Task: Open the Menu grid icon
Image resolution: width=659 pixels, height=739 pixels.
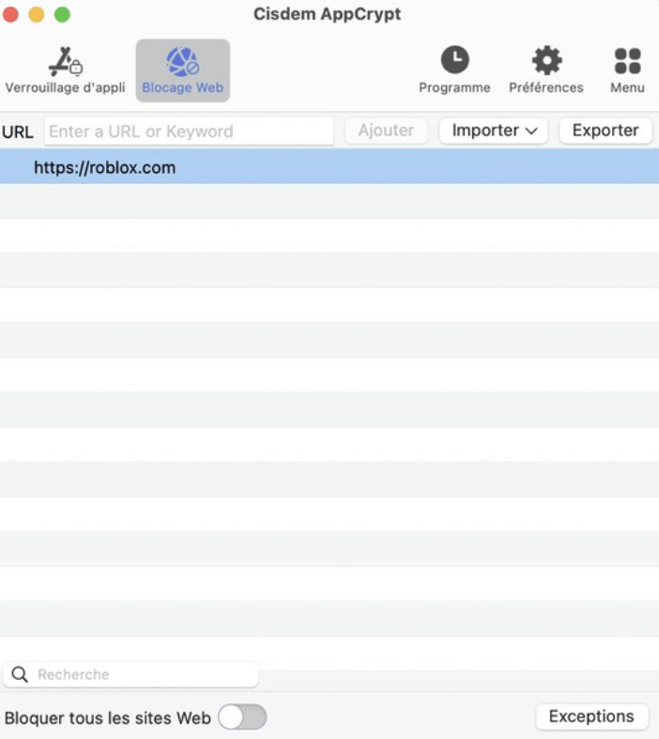Action: (x=627, y=61)
